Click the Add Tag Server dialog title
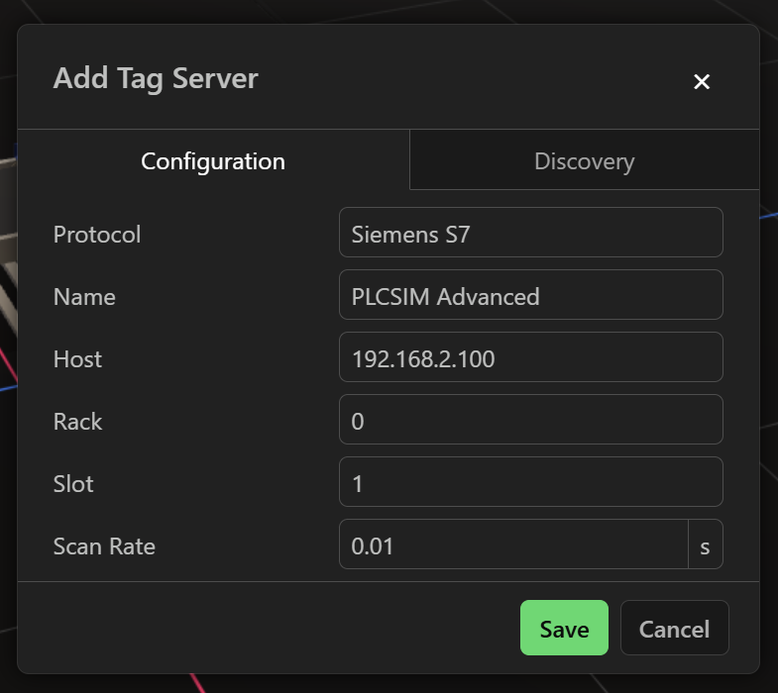Screen dimensions: 778x693 coord(156,78)
